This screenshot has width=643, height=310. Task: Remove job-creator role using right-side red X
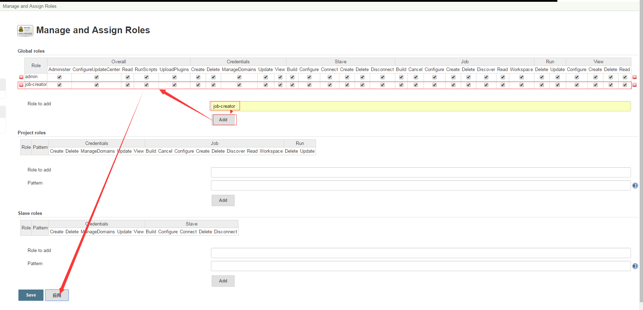[x=635, y=85]
